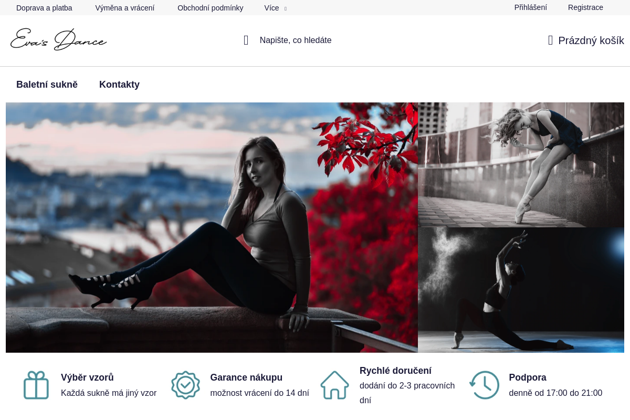Open Obchodní podmínky link

[x=210, y=8]
